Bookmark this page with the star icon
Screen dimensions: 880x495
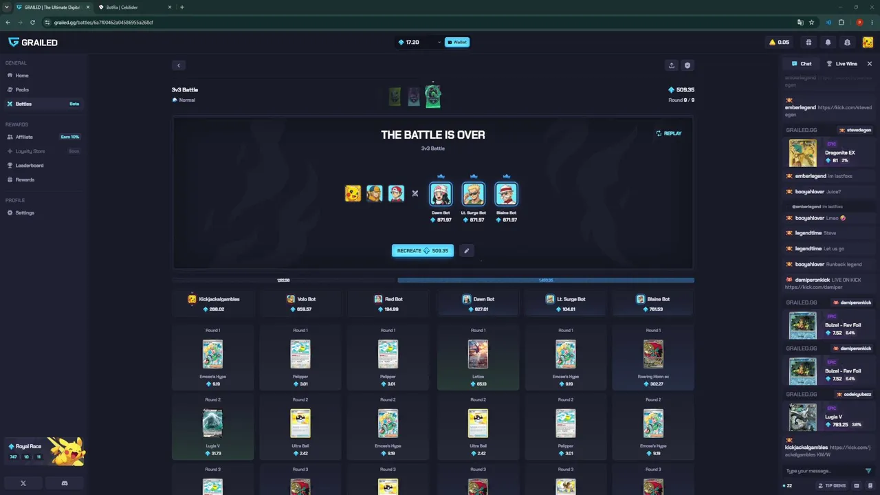click(811, 22)
